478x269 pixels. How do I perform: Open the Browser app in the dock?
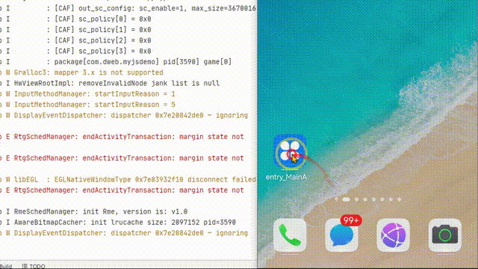click(394, 235)
